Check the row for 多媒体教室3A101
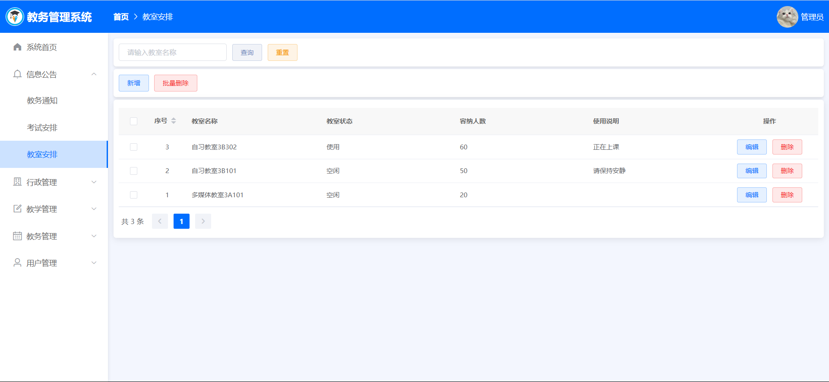 click(x=133, y=195)
